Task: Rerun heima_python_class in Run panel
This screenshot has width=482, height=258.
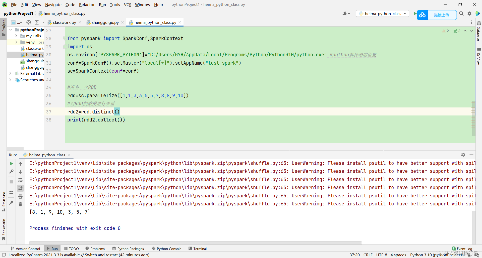Action: [x=11, y=164]
